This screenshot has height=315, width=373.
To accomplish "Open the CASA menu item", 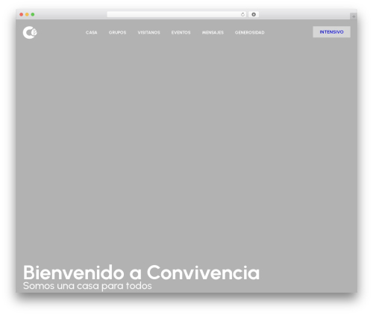I will (x=91, y=33).
